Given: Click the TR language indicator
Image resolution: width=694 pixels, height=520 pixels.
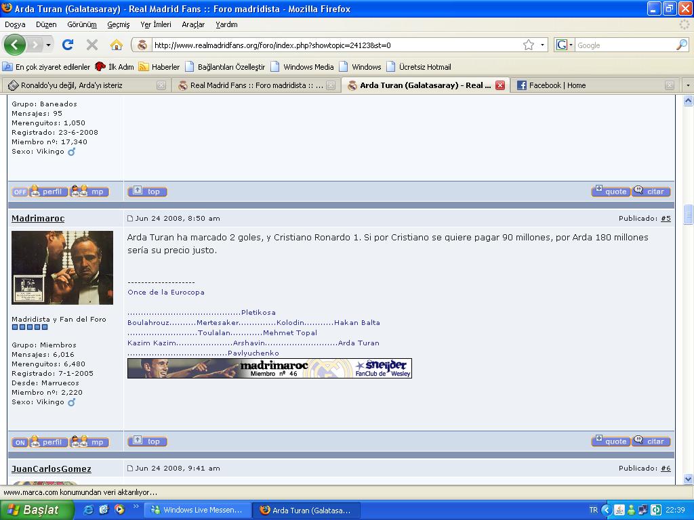Looking at the screenshot, I should click(593, 511).
